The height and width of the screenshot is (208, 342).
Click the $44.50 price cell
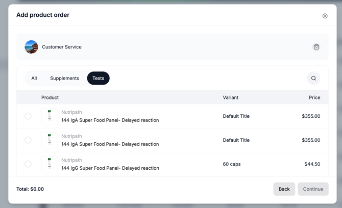pyautogui.click(x=312, y=164)
